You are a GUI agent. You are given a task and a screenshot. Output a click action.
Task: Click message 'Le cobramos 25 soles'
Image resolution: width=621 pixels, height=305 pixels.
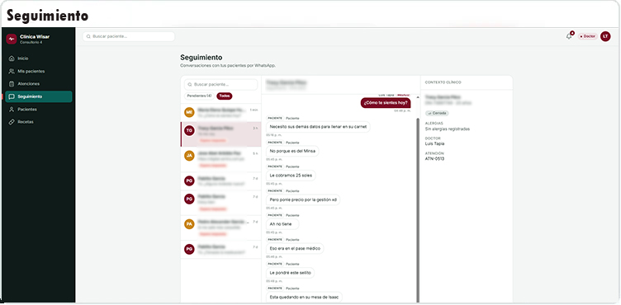[291, 176]
